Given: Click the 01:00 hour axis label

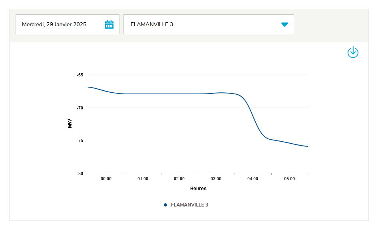Looking at the screenshot, I should pos(143,179).
